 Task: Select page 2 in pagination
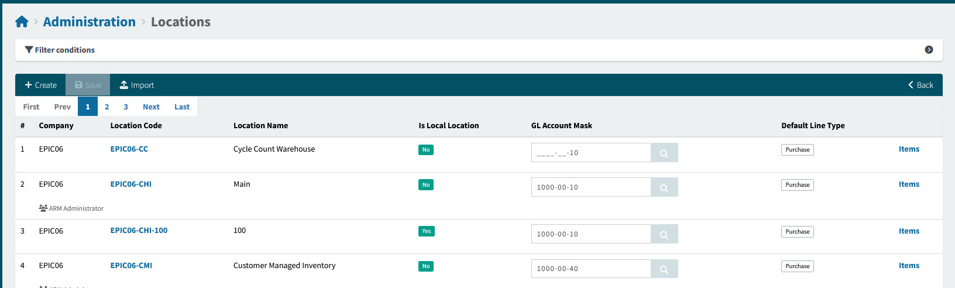107,107
